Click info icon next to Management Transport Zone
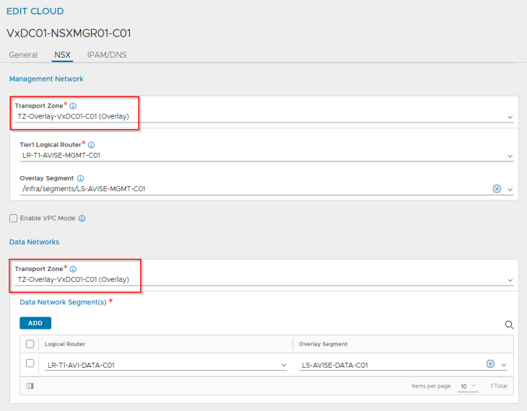 [73, 106]
